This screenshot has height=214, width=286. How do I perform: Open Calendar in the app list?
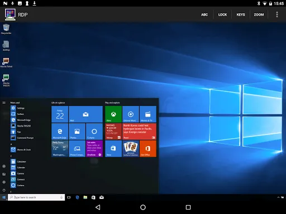(x=18, y=168)
